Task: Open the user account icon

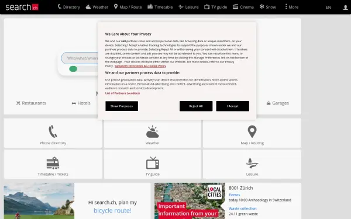Action: pyautogui.click(x=345, y=8)
